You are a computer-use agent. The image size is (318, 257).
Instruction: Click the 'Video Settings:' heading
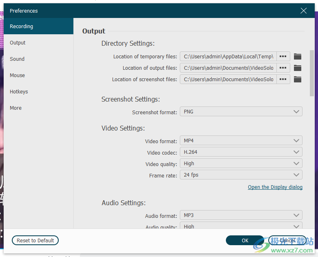click(123, 128)
